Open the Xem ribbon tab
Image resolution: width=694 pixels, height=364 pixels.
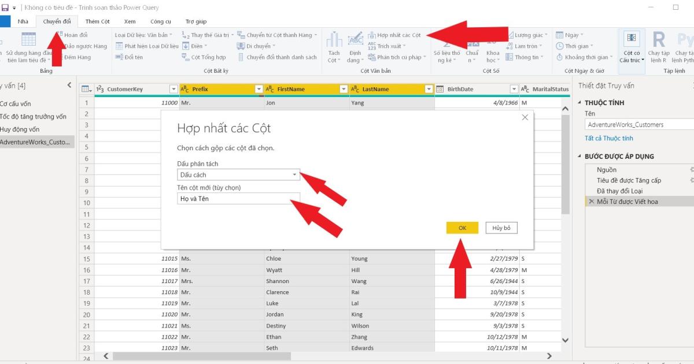[x=130, y=21]
